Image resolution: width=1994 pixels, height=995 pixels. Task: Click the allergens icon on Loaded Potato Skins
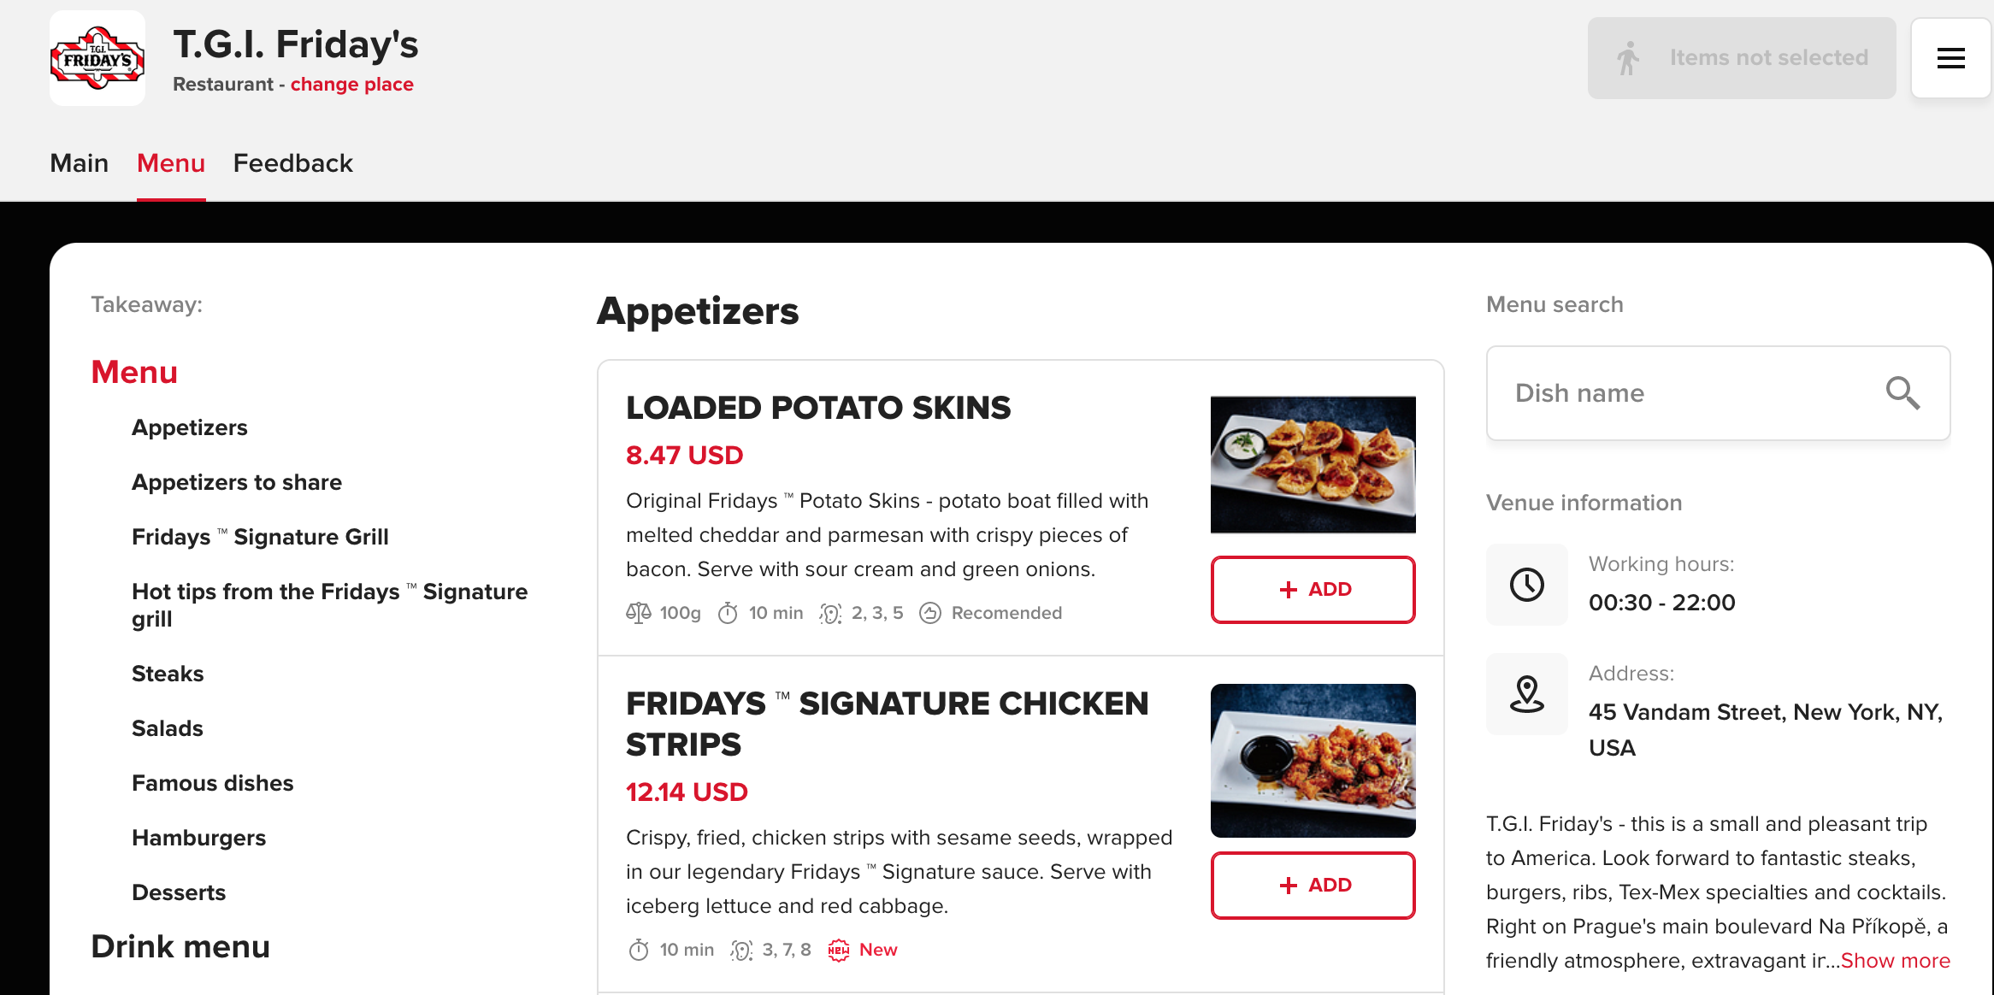coord(830,613)
